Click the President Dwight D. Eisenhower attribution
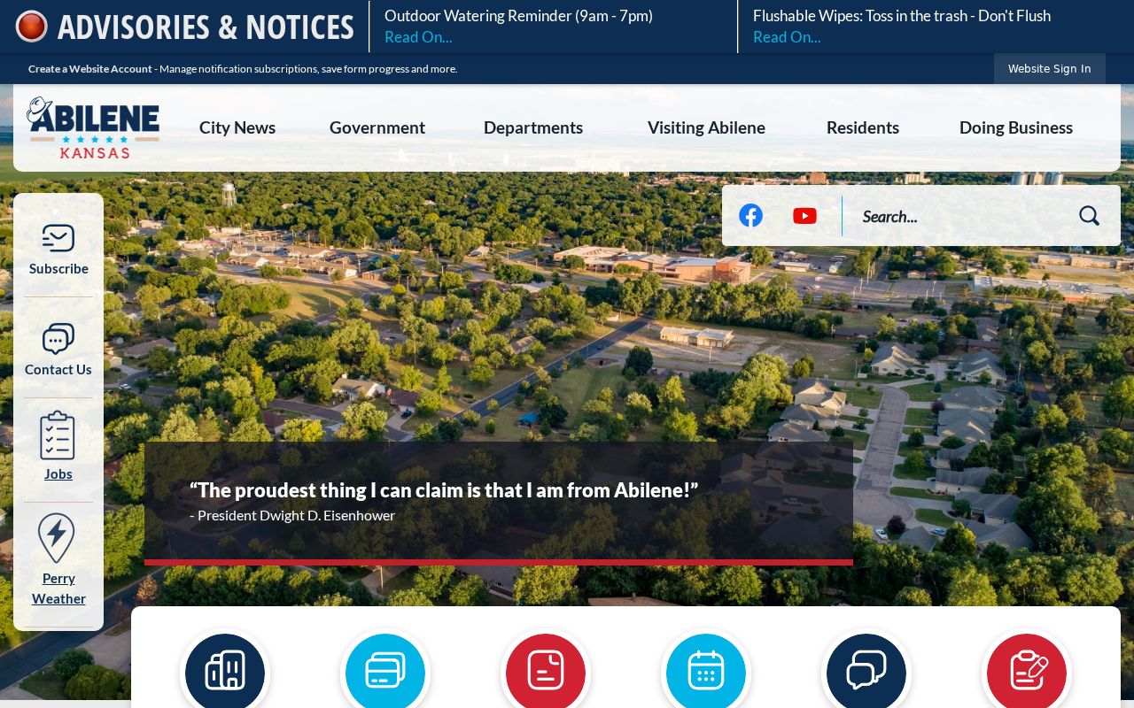Screen dimensions: 1134x708 click(x=292, y=515)
